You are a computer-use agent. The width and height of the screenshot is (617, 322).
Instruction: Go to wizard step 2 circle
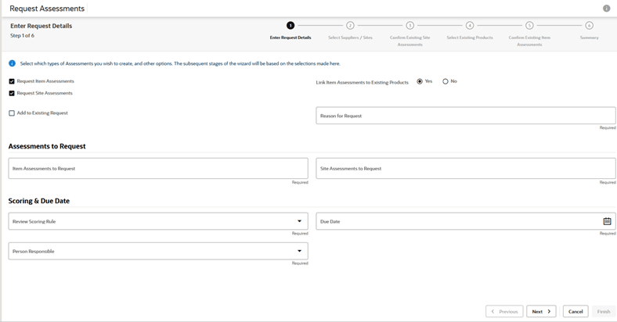[x=350, y=26]
